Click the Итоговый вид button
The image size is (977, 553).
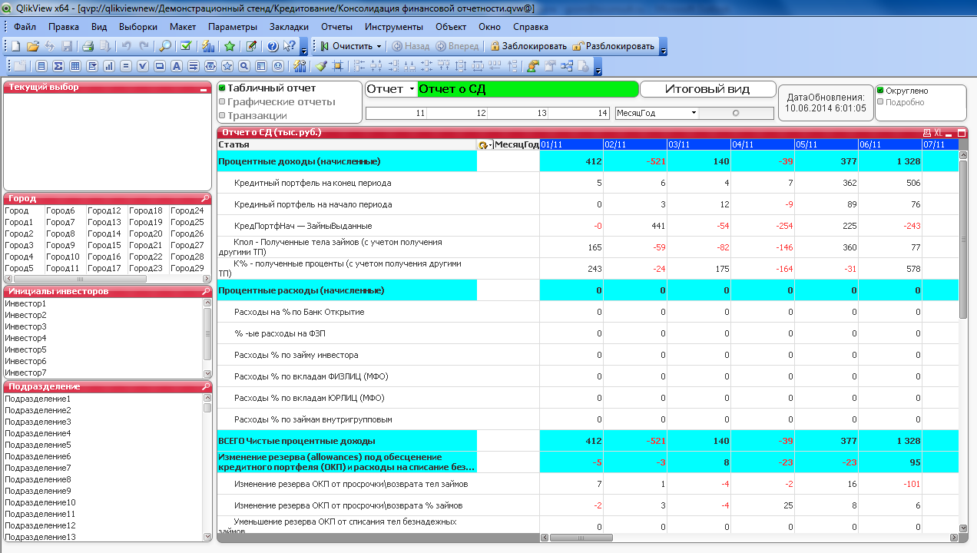tap(707, 89)
